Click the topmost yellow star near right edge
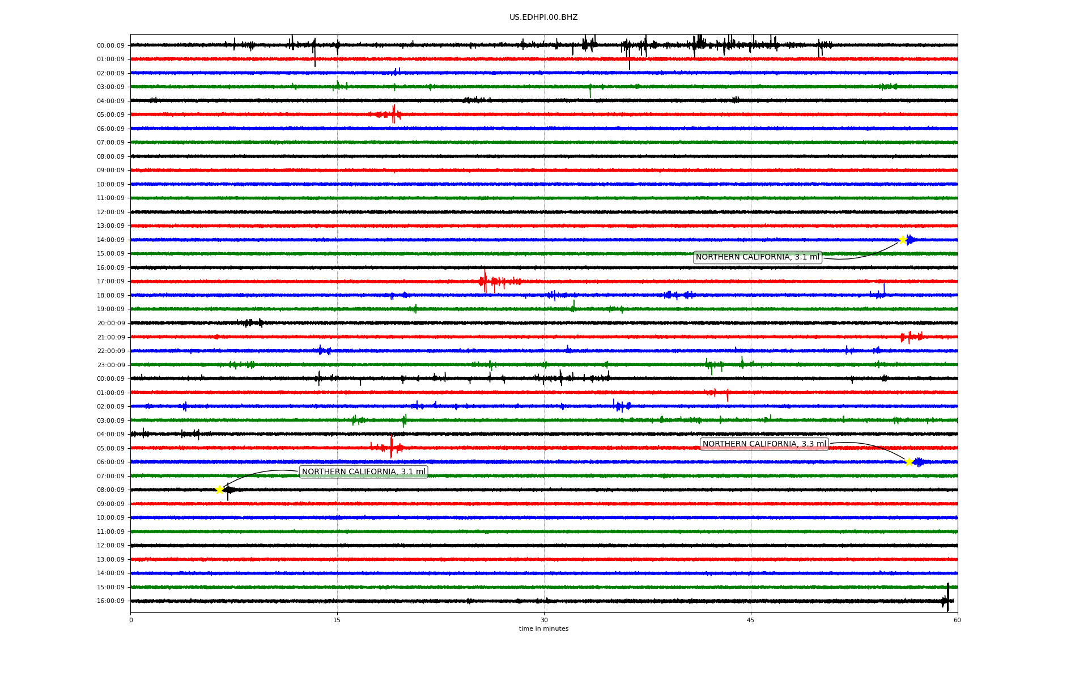This screenshot has height=680, width=1088. coord(903,240)
